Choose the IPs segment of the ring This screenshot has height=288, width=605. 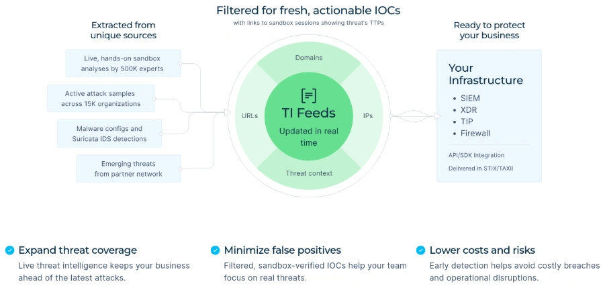pos(368,115)
